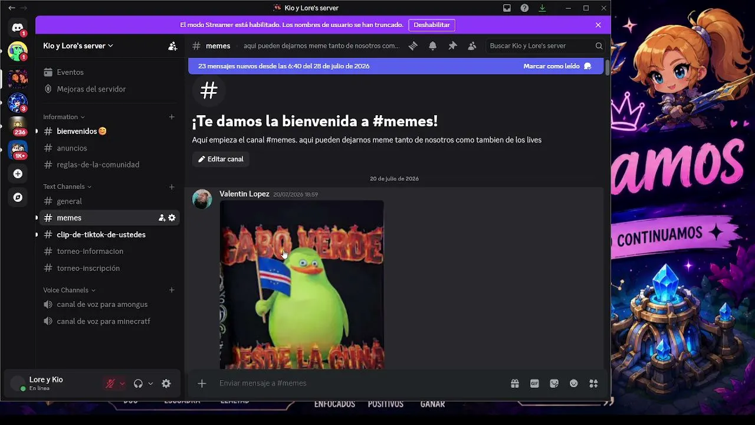
Task: Click Deshabilitar to disable Streamer mode
Action: pyautogui.click(x=432, y=25)
